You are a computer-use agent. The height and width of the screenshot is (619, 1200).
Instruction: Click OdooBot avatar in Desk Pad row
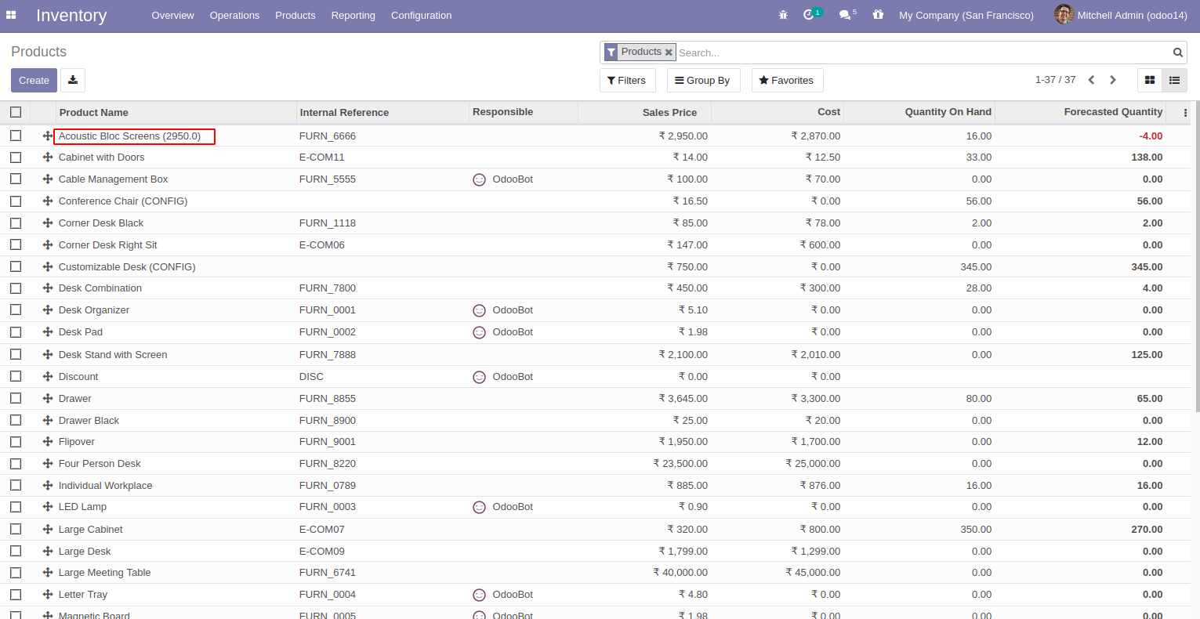point(479,332)
